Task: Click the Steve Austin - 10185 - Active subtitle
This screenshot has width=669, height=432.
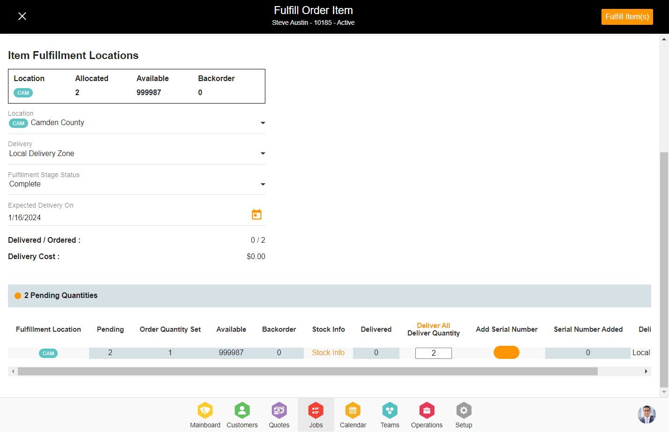Action: pyautogui.click(x=313, y=22)
